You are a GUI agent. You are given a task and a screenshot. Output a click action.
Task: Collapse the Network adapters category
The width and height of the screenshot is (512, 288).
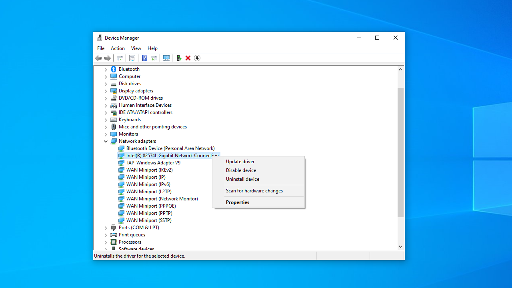point(106,141)
